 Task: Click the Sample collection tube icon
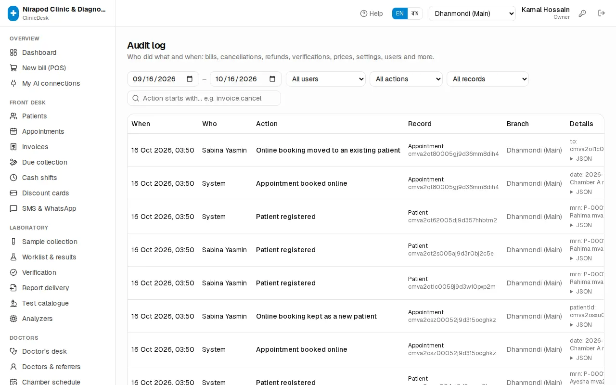[x=13, y=242]
